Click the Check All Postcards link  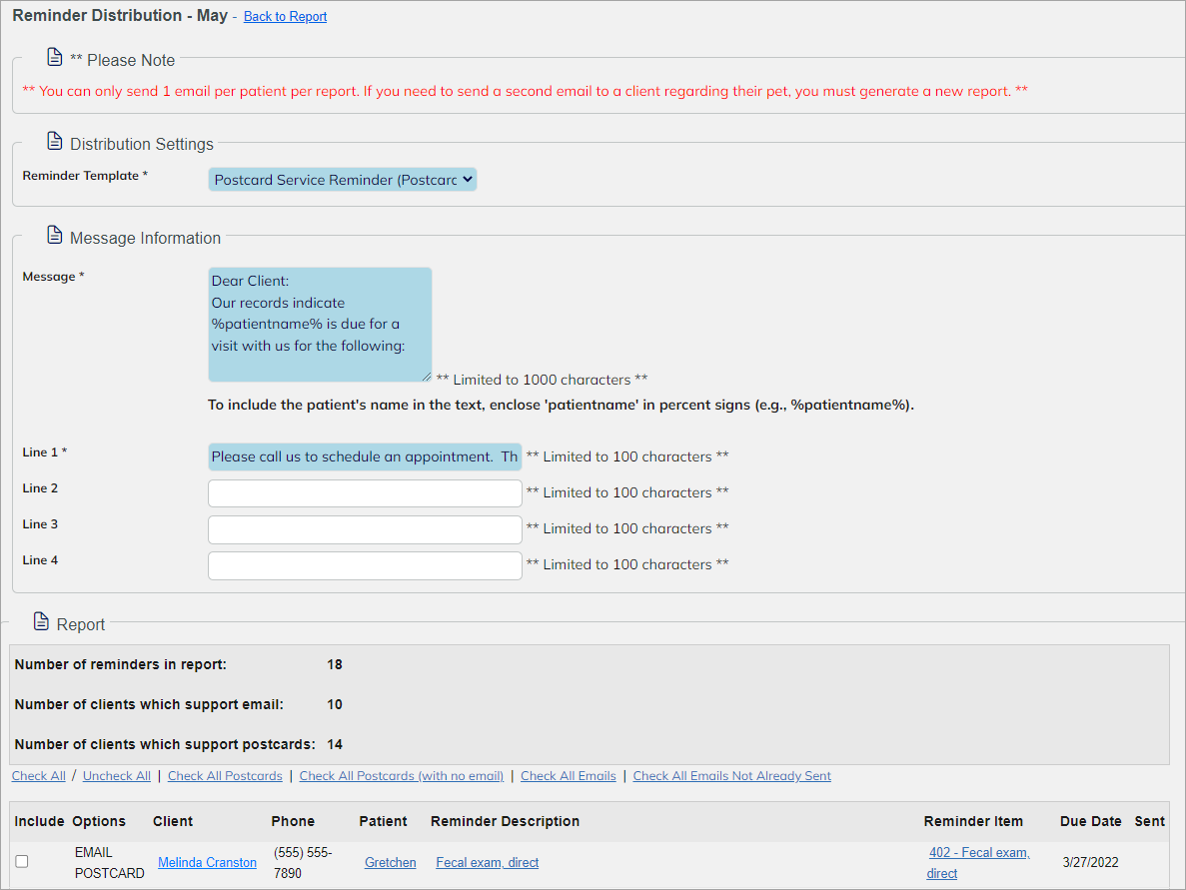(225, 776)
